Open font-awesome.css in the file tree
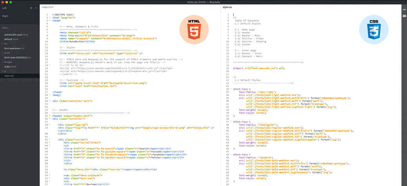The height and width of the screenshot is (186, 407). point(14,49)
